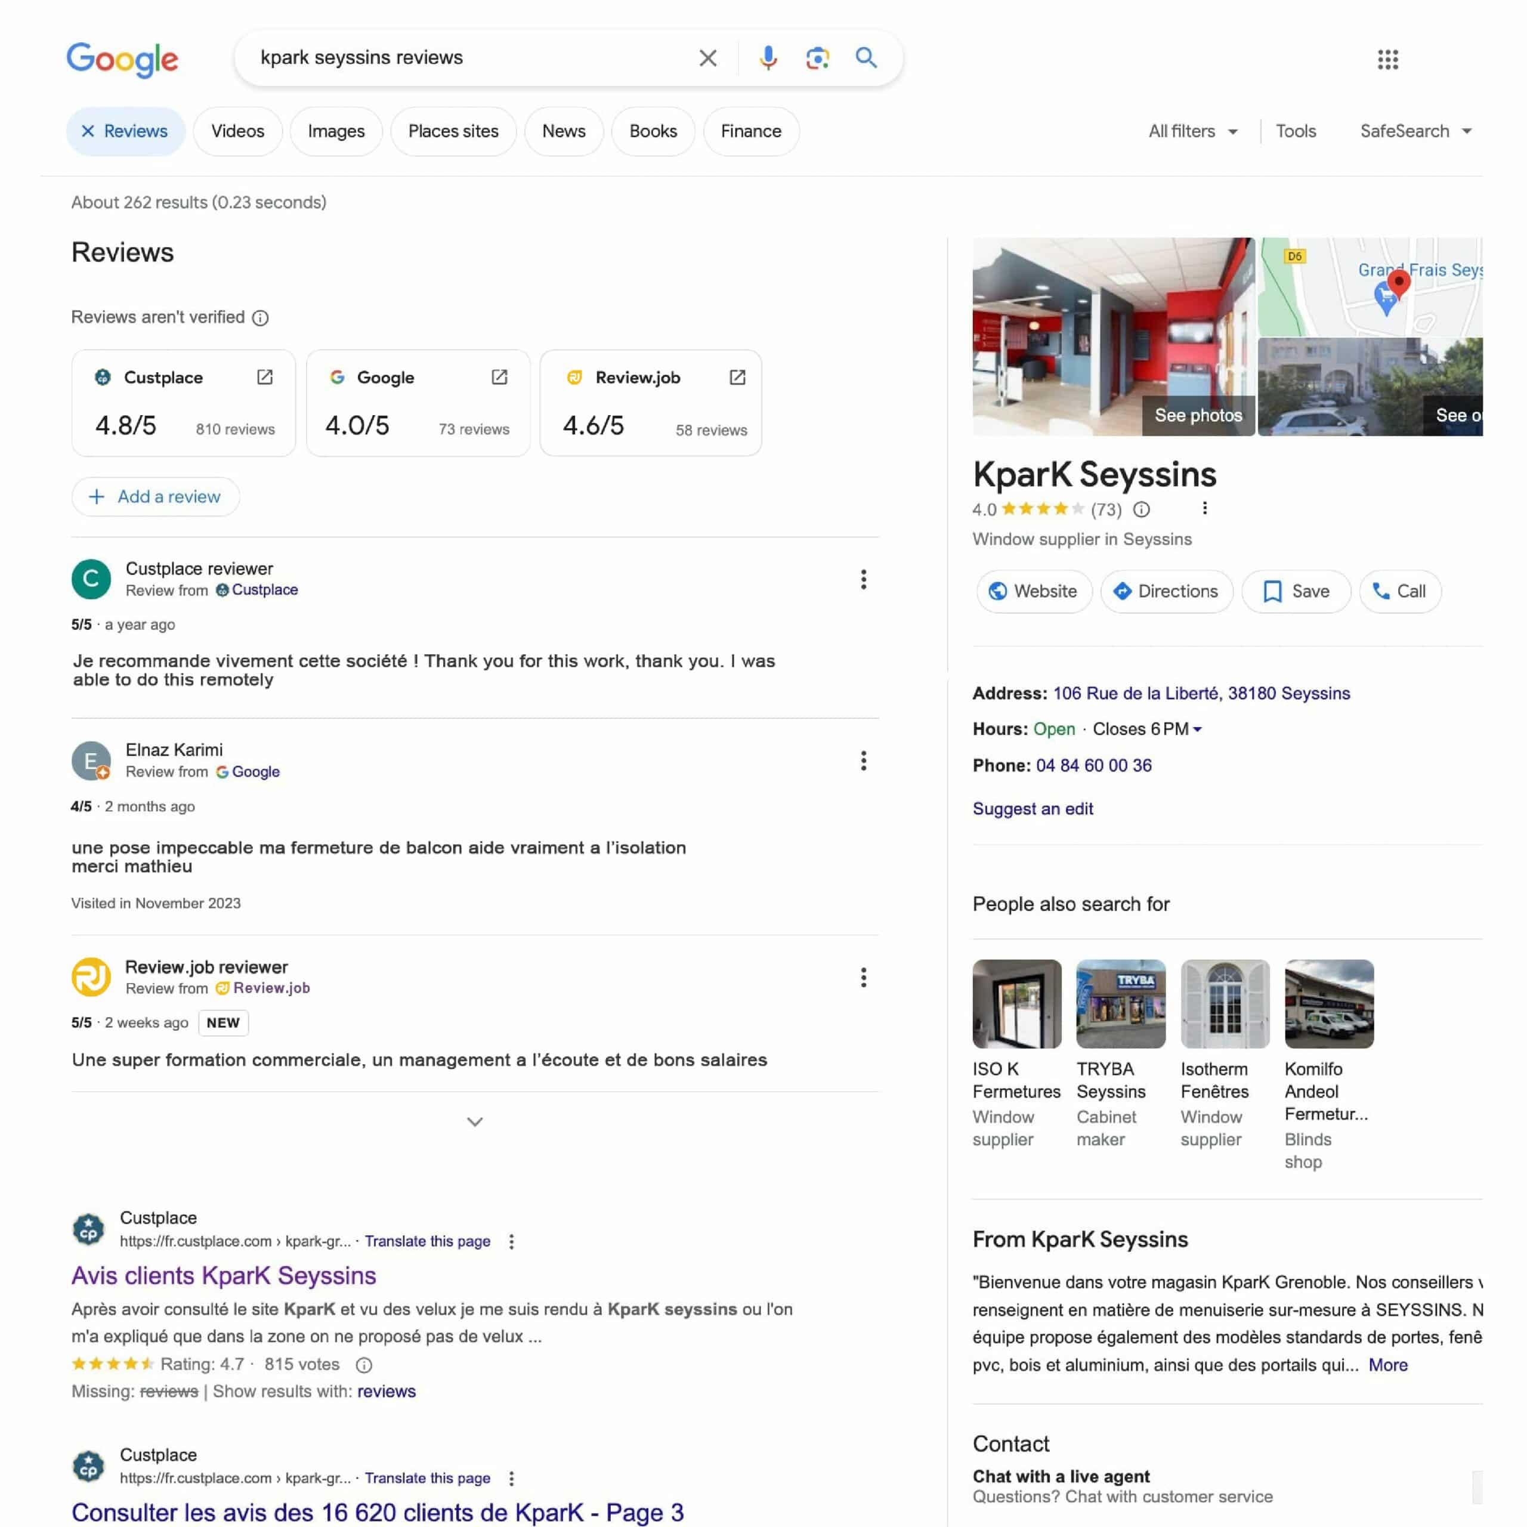Screen dimensions: 1527x1527
Task: Clear the search query with the X icon
Action: [x=707, y=58]
